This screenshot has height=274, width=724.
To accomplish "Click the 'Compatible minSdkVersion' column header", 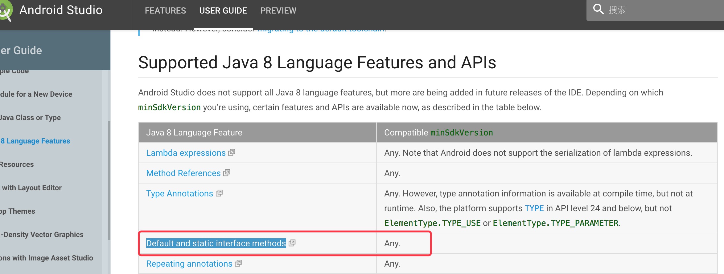I will pos(438,133).
